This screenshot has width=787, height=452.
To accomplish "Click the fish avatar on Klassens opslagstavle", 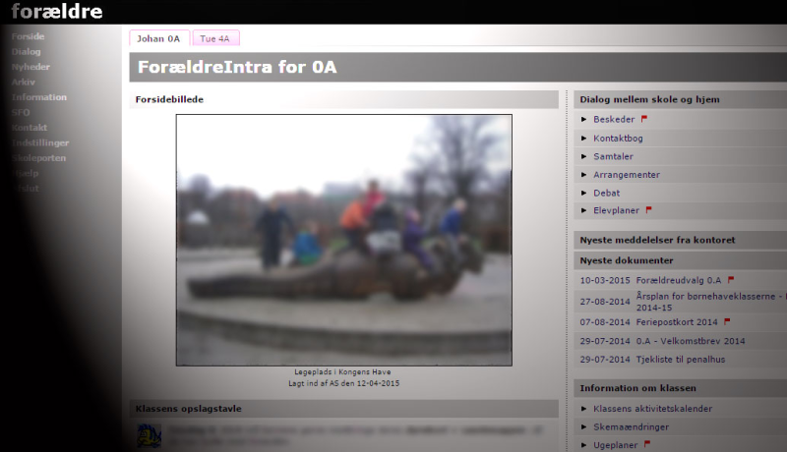I will [x=149, y=435].
